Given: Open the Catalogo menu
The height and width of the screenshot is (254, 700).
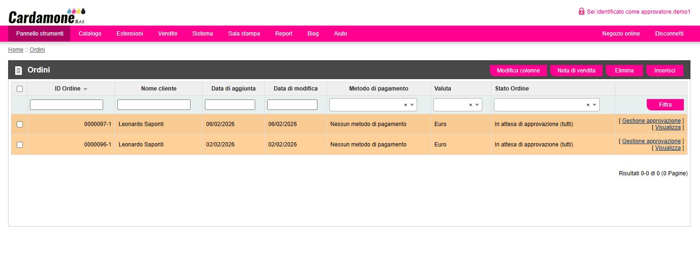Looking at the screenshot, I should 90,34.
